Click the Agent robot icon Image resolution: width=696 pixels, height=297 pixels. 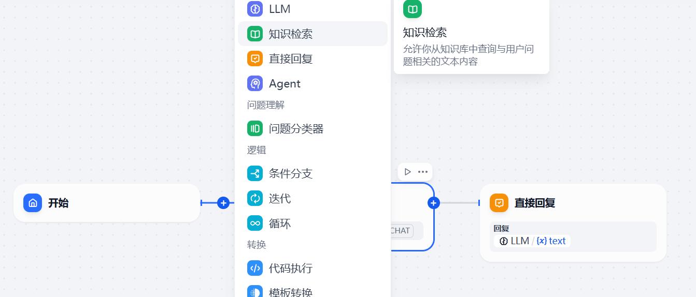[255, 83]
